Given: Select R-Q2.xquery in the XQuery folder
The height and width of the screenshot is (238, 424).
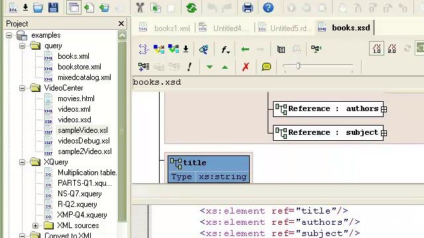Looking at the screenshot, I should 78,204.
